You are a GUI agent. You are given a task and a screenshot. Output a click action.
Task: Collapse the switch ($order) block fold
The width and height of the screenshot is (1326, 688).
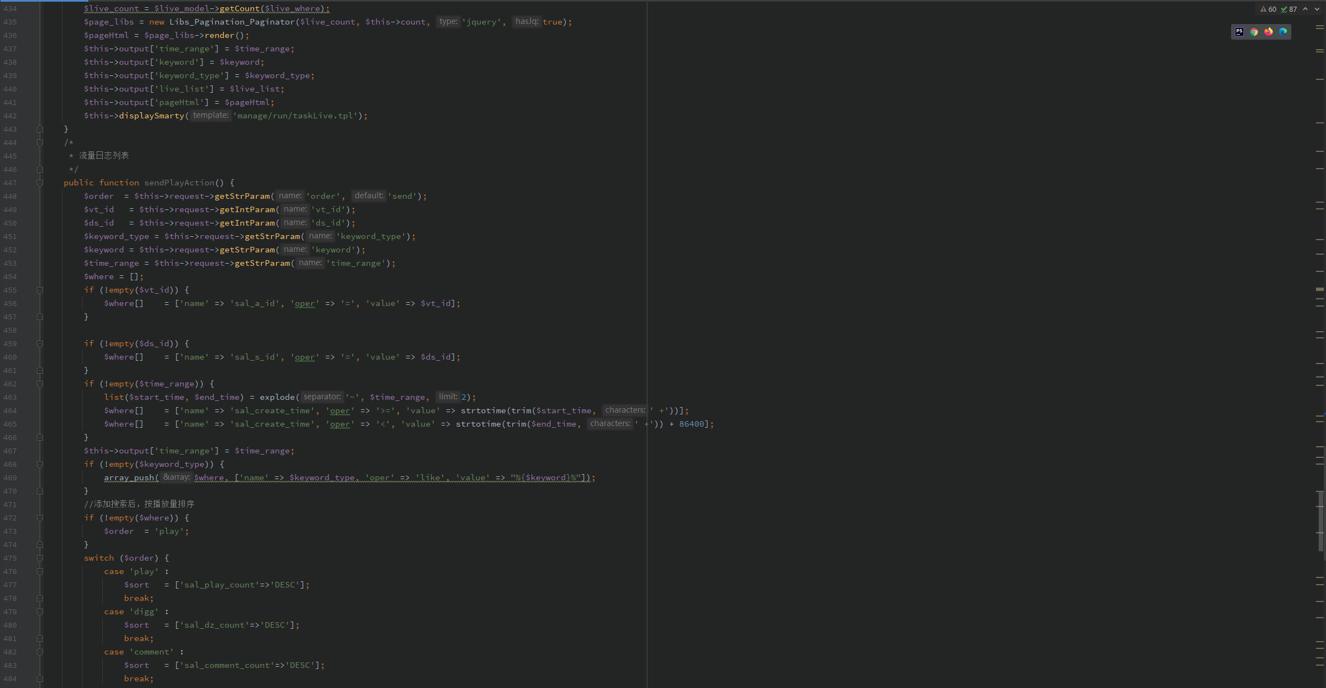40,558
